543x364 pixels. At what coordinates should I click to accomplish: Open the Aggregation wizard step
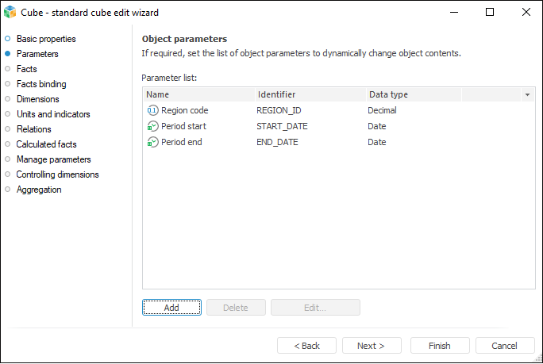click(x=39, y=190)
